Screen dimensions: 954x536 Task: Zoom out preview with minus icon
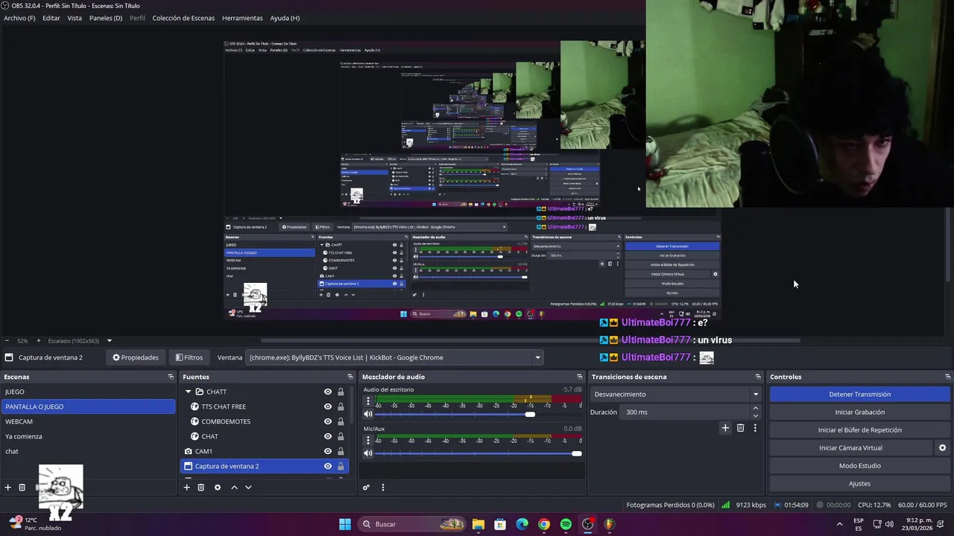(x=7, y=341)
